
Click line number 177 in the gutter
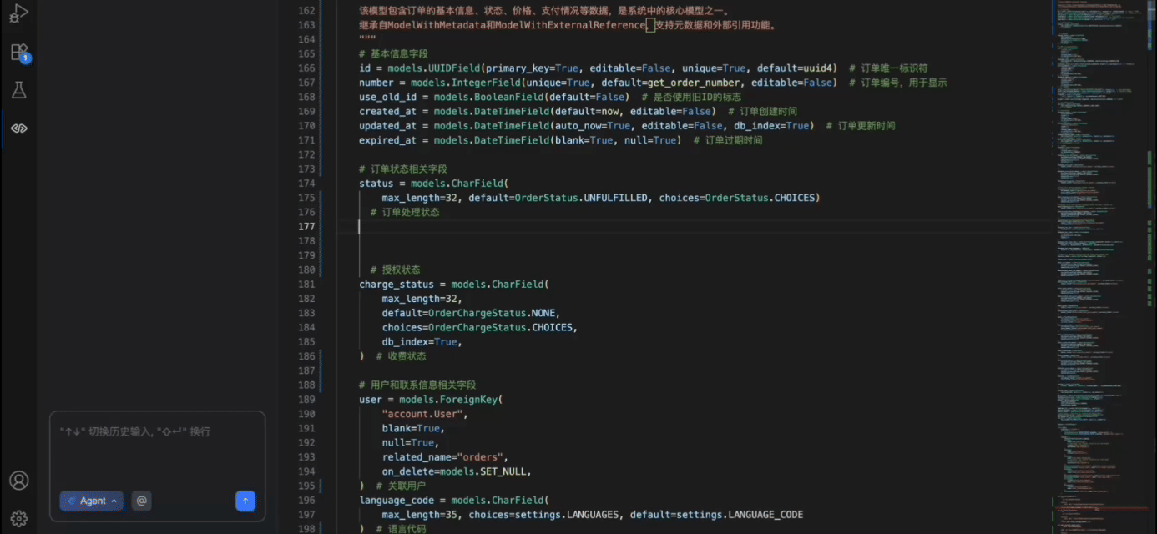click(306, 227)
